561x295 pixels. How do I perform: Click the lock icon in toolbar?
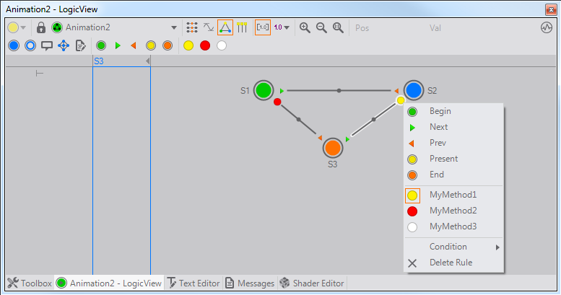[41, 27]
